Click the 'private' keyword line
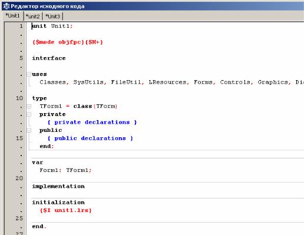This screenshot has width=304, height=235. click(52, 114)
